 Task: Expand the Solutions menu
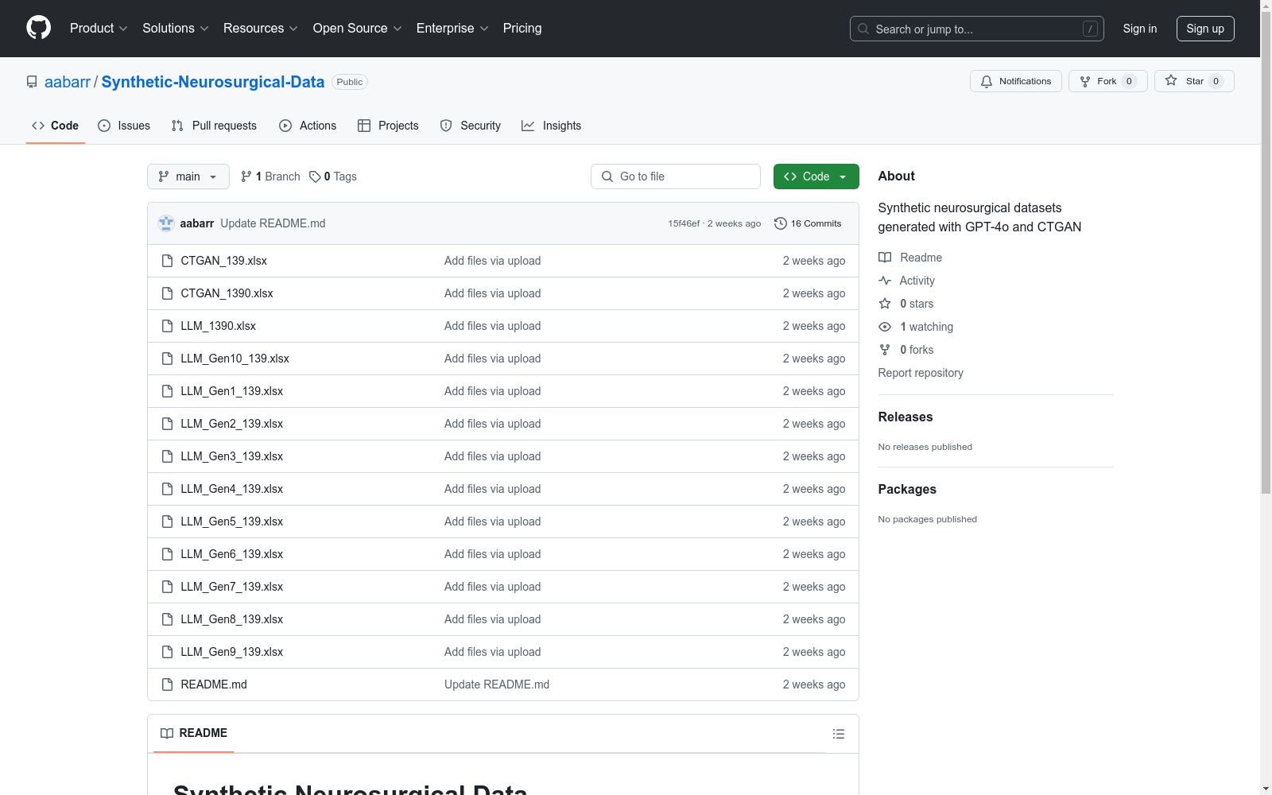pyautogui.click(x=176, y=28)
